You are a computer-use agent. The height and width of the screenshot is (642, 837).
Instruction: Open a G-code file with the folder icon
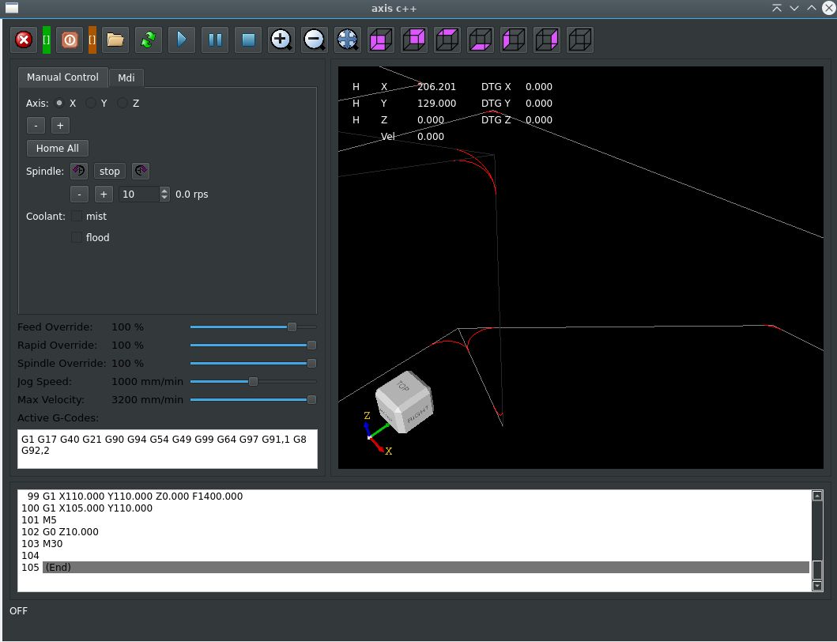(115, 40)
